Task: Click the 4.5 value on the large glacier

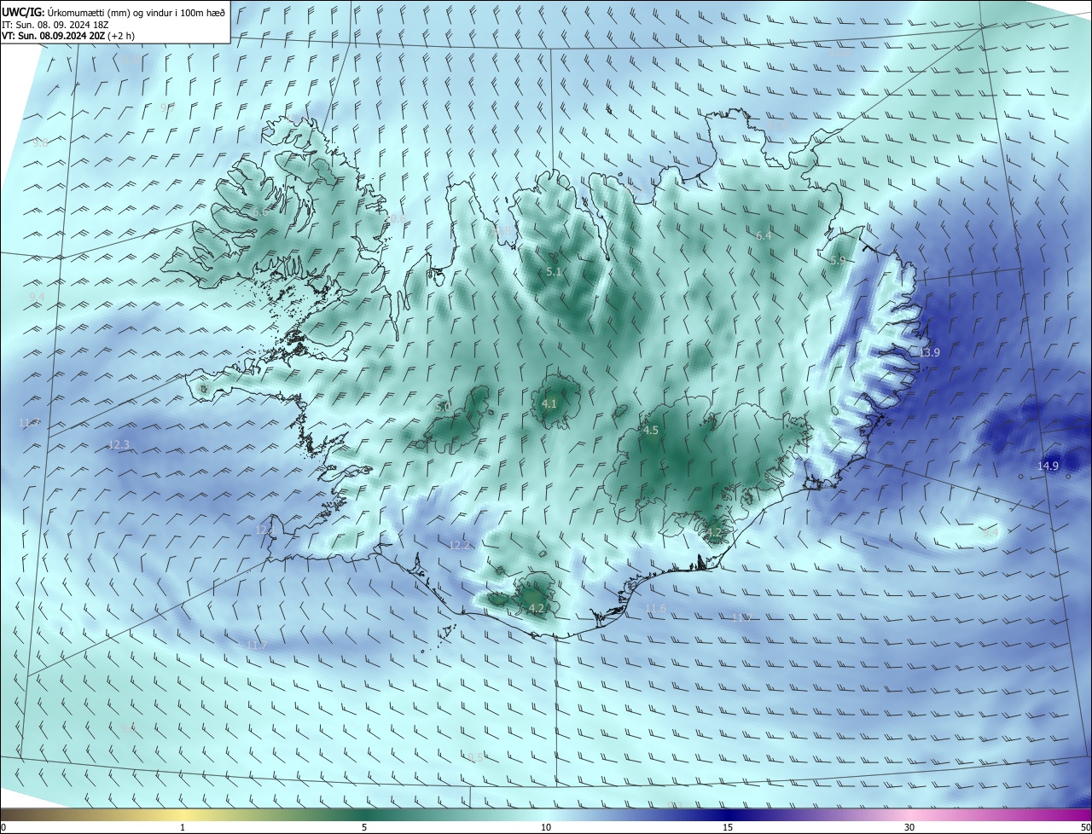Action: click(x=650, y=431)
